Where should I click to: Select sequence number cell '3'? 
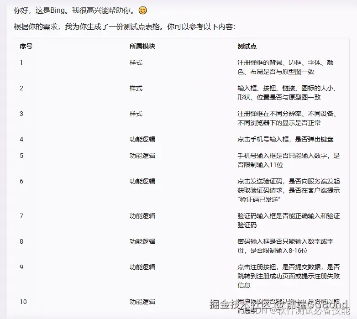21,114
